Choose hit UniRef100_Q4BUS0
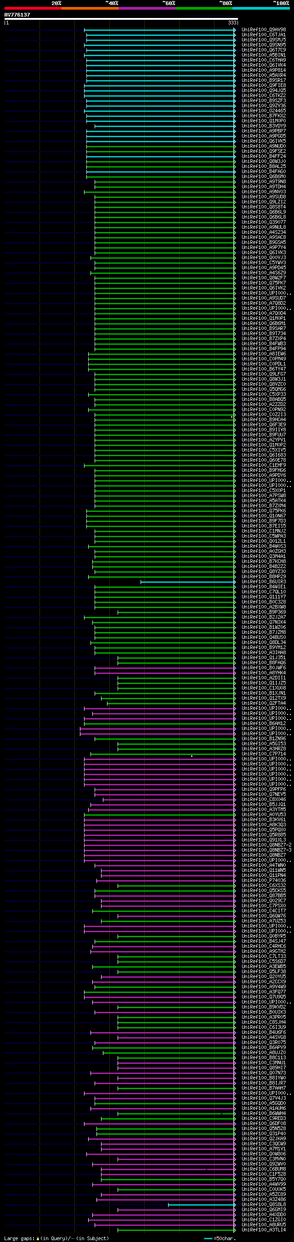This screenshot has height=1242, width=294. pyautogui.click(x=264, y=638)
